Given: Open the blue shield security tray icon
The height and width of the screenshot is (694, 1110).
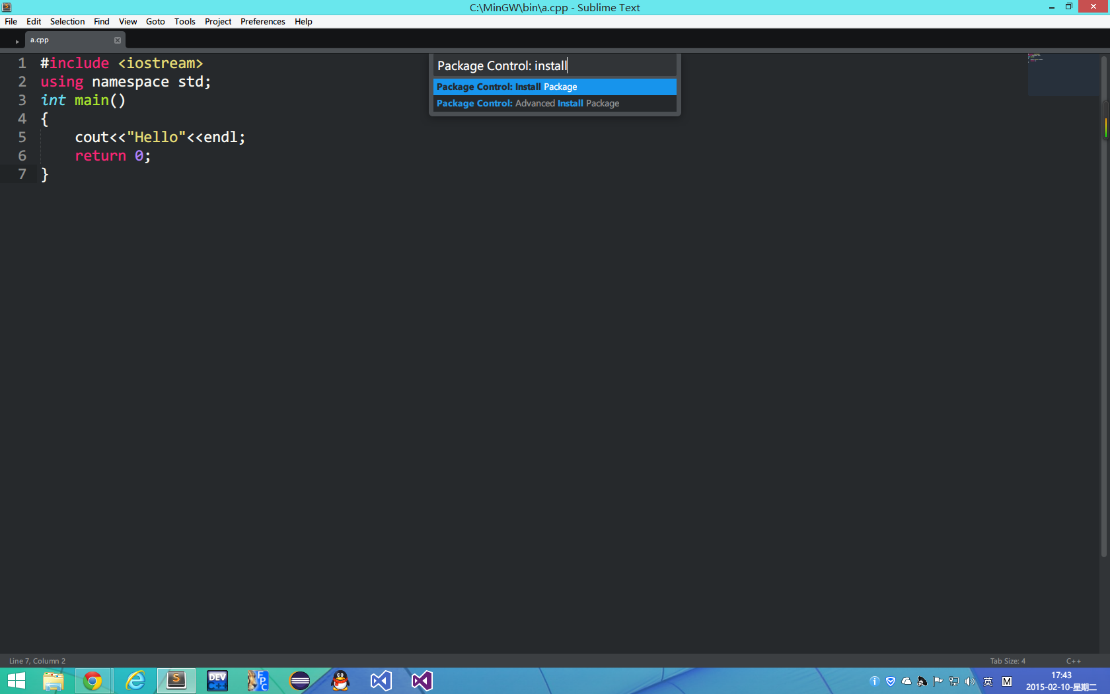Looking at the screenshot, I should pyautogui.click(x=891, y=681).
